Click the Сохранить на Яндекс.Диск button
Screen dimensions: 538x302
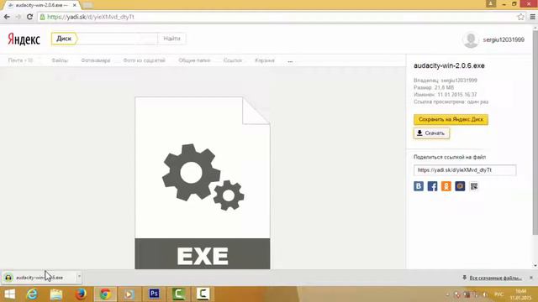coord(451,119)
